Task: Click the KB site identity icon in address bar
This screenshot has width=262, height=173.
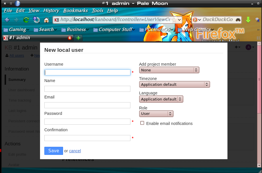Action: click(57, 20)
